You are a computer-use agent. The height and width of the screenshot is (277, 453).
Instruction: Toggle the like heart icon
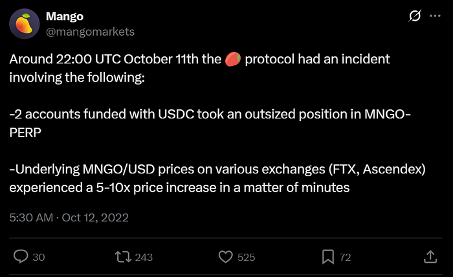click(x=226, y=257)
